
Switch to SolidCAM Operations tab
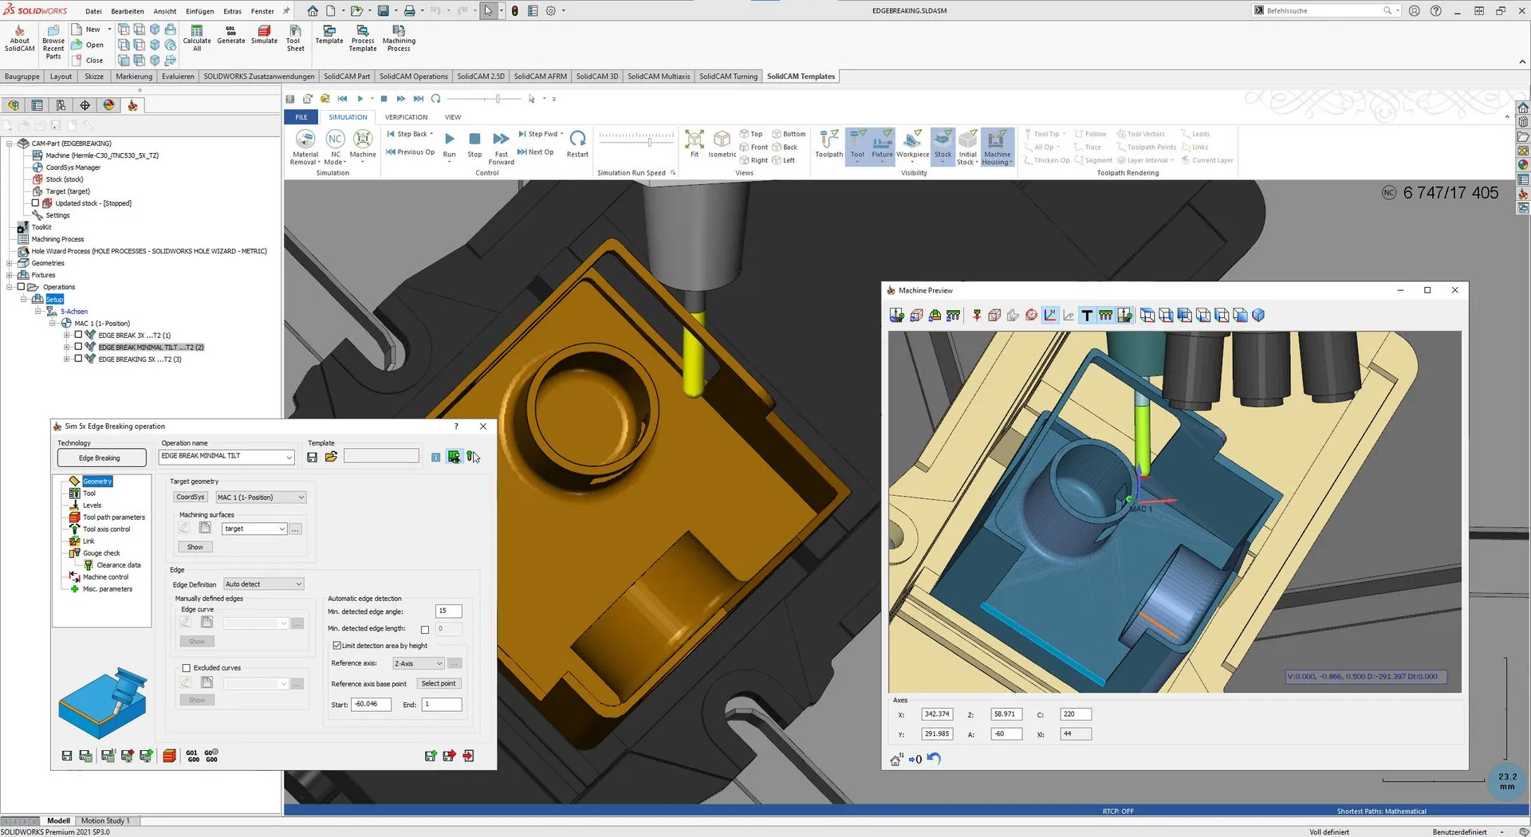413,77
